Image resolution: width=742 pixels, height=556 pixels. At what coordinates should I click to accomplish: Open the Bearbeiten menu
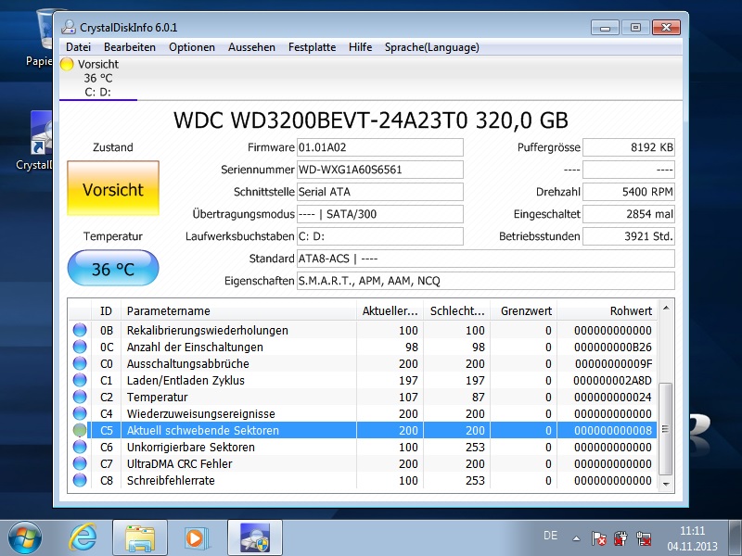(130, 47)
